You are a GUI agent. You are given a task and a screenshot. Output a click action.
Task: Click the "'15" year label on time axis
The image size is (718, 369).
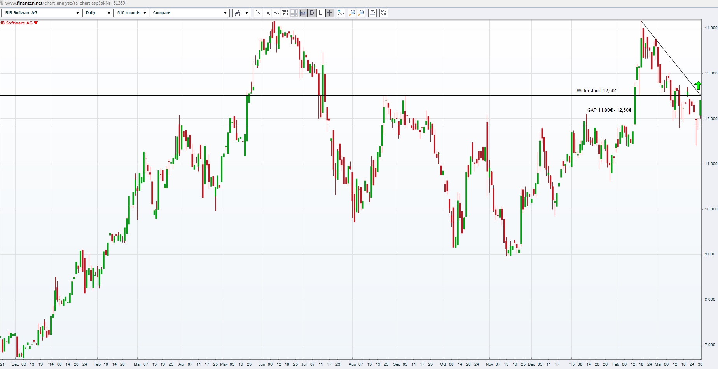(571, 364)
